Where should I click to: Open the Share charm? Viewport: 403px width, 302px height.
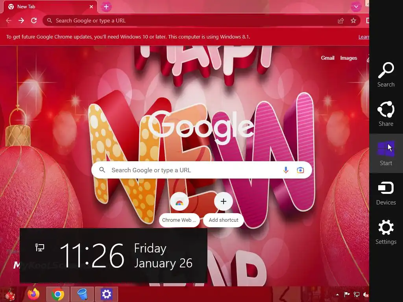(386, 114)
